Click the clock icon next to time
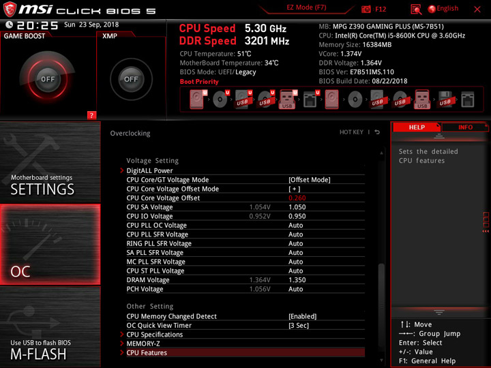 9,25
